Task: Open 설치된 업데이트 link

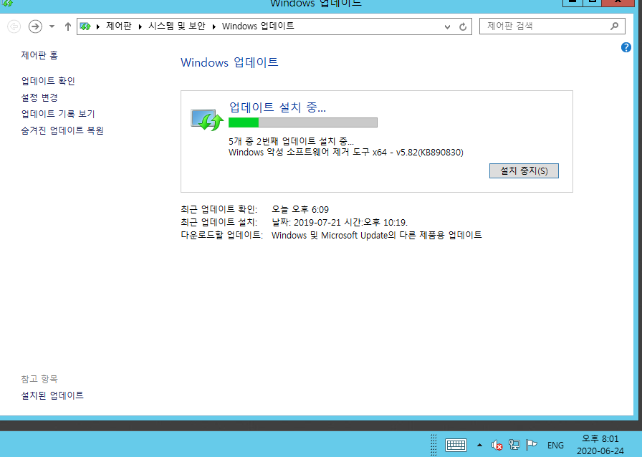Action: pyautogui.click(x=52, y=395)
